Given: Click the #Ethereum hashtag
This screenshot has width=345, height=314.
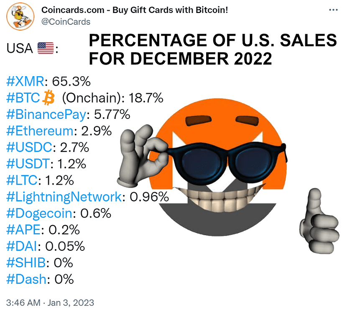Looking at the screenshot, I should [40, 131].
